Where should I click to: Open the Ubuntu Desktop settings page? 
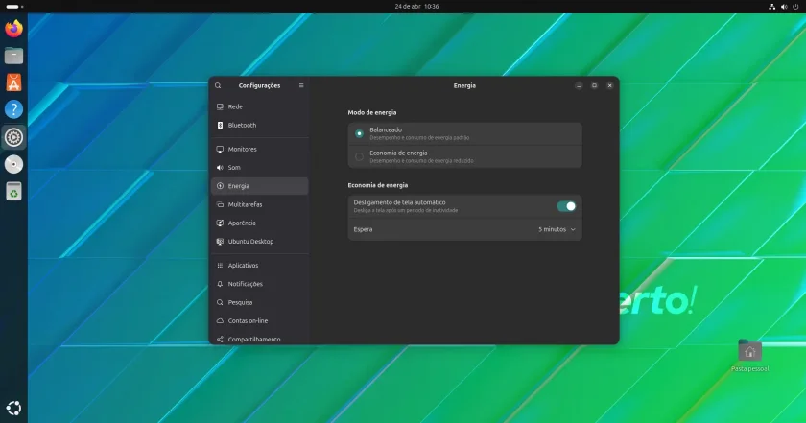(x=260, y=242)
